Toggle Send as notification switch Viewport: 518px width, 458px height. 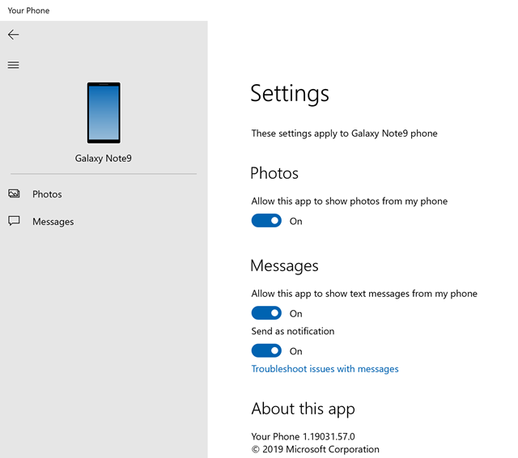point(266,350)
